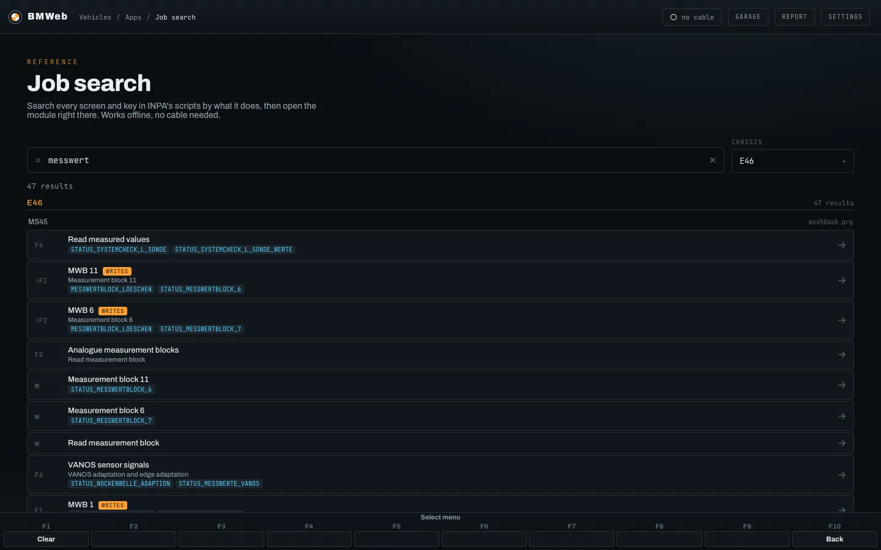This screenshot has width=881, height=550.
Task: Click the WRITES badge on MWB 11
Action: tap(117, 271)
